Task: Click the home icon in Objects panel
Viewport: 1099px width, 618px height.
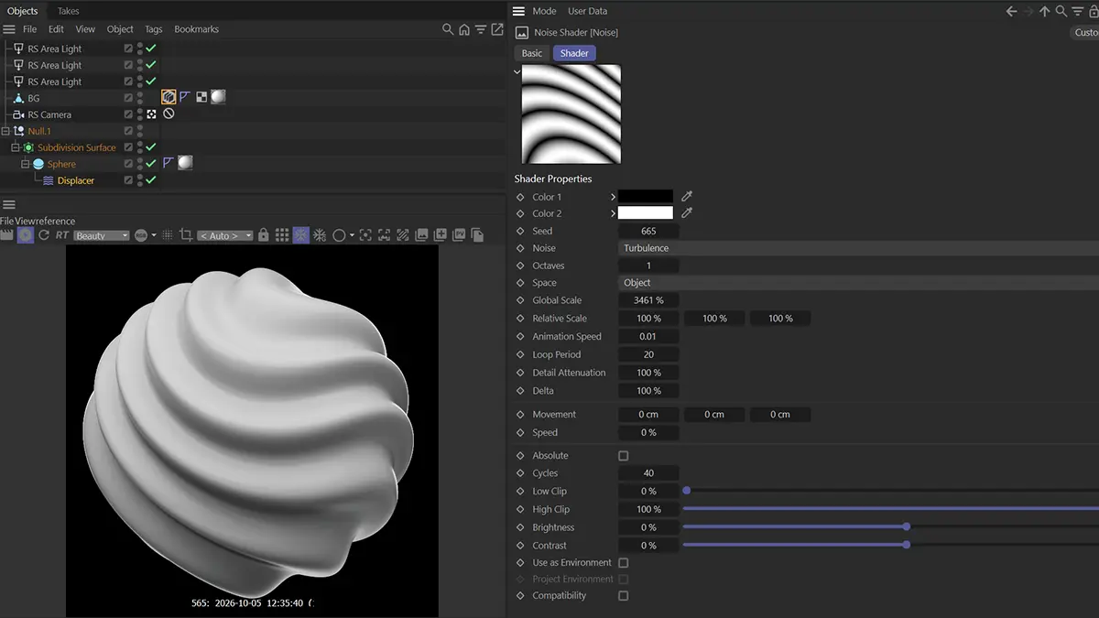Action: point(464,29)
